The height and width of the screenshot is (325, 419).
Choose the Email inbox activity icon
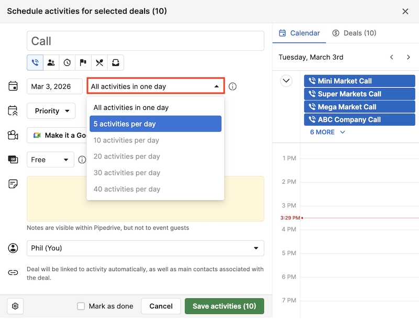click(116, 63)
